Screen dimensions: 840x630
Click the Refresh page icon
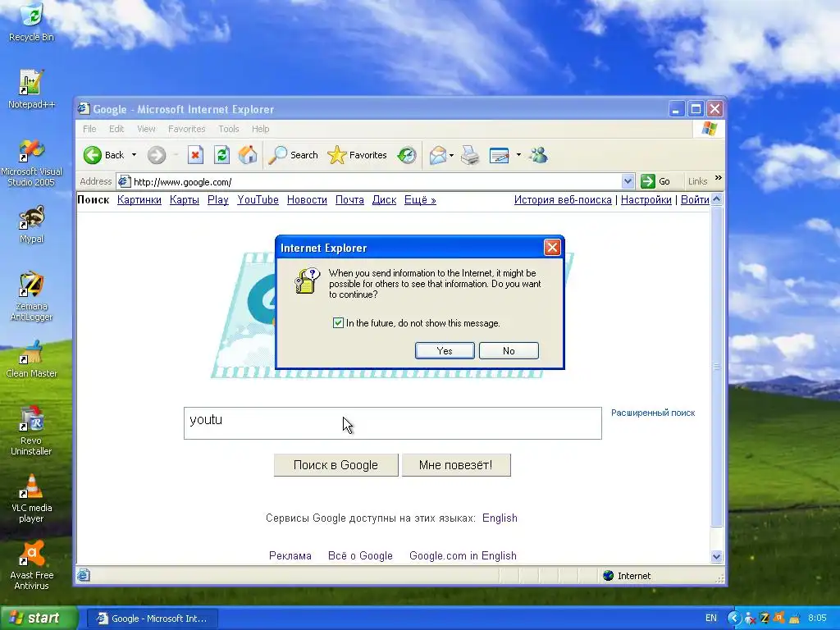[x=221, y=155]
